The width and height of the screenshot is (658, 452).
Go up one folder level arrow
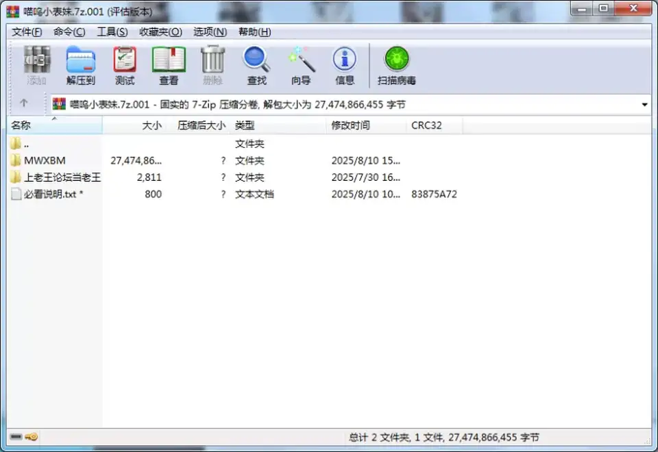[x=23, y=103]
